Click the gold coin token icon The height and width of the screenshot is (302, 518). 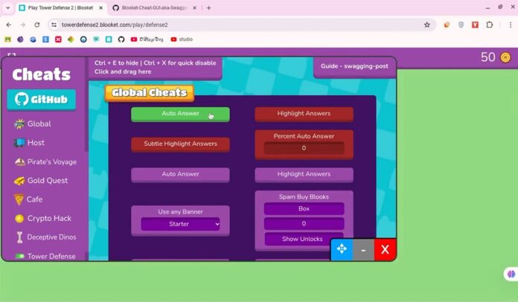[505, 57]
